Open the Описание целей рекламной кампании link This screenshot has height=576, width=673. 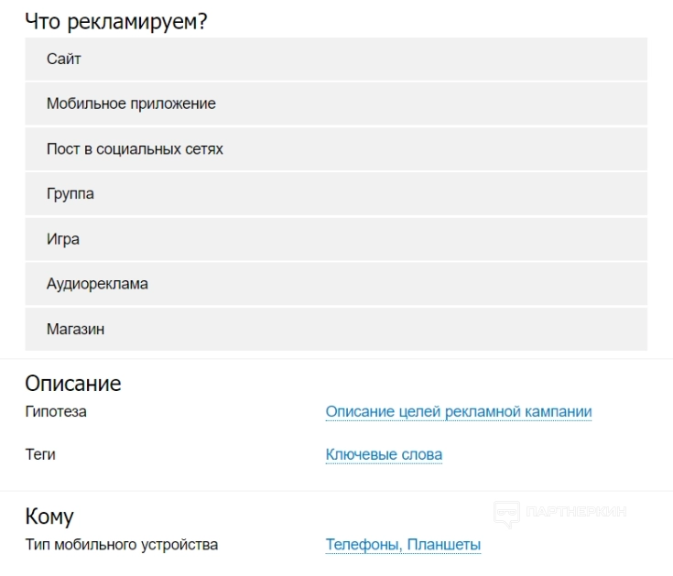click(x=459, y=412)
